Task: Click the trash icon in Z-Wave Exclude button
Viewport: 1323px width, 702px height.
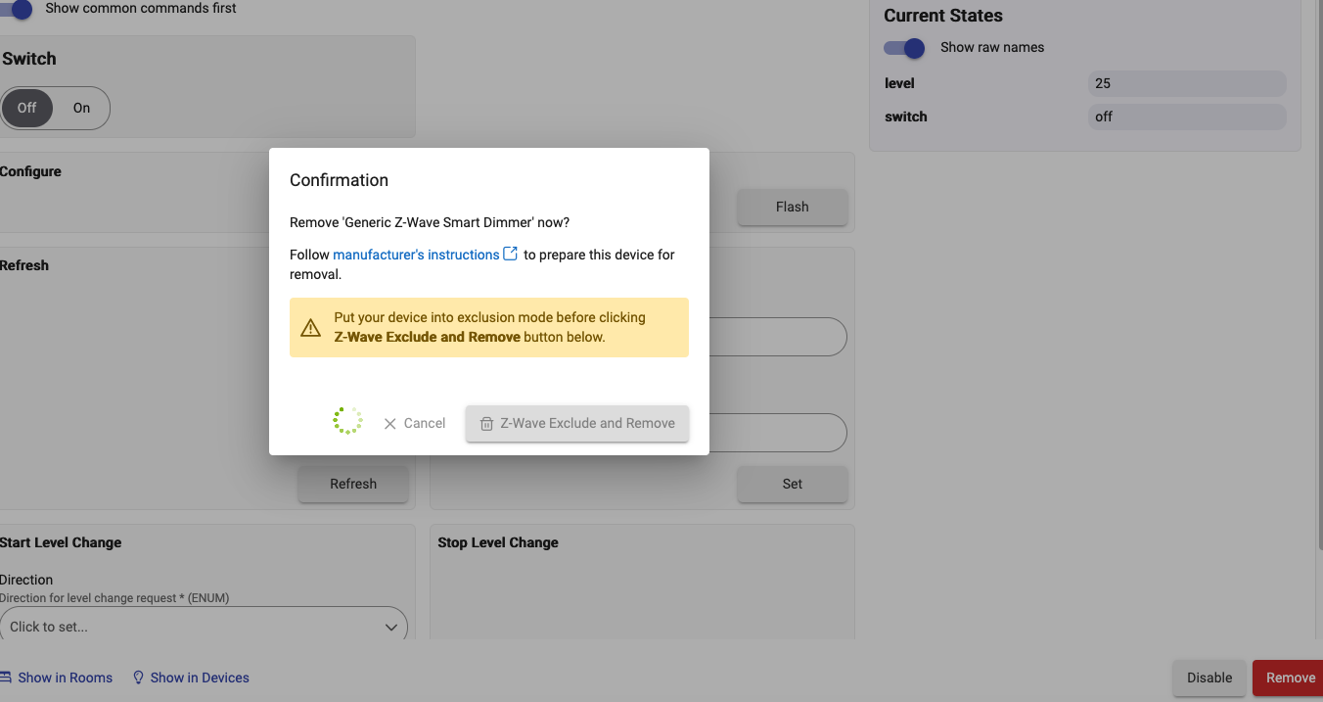Action: tap(486, 424)
